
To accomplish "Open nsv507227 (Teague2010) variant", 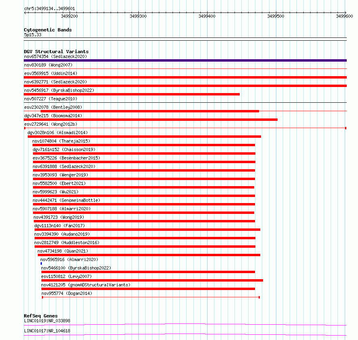I will (x=51, y=99).
